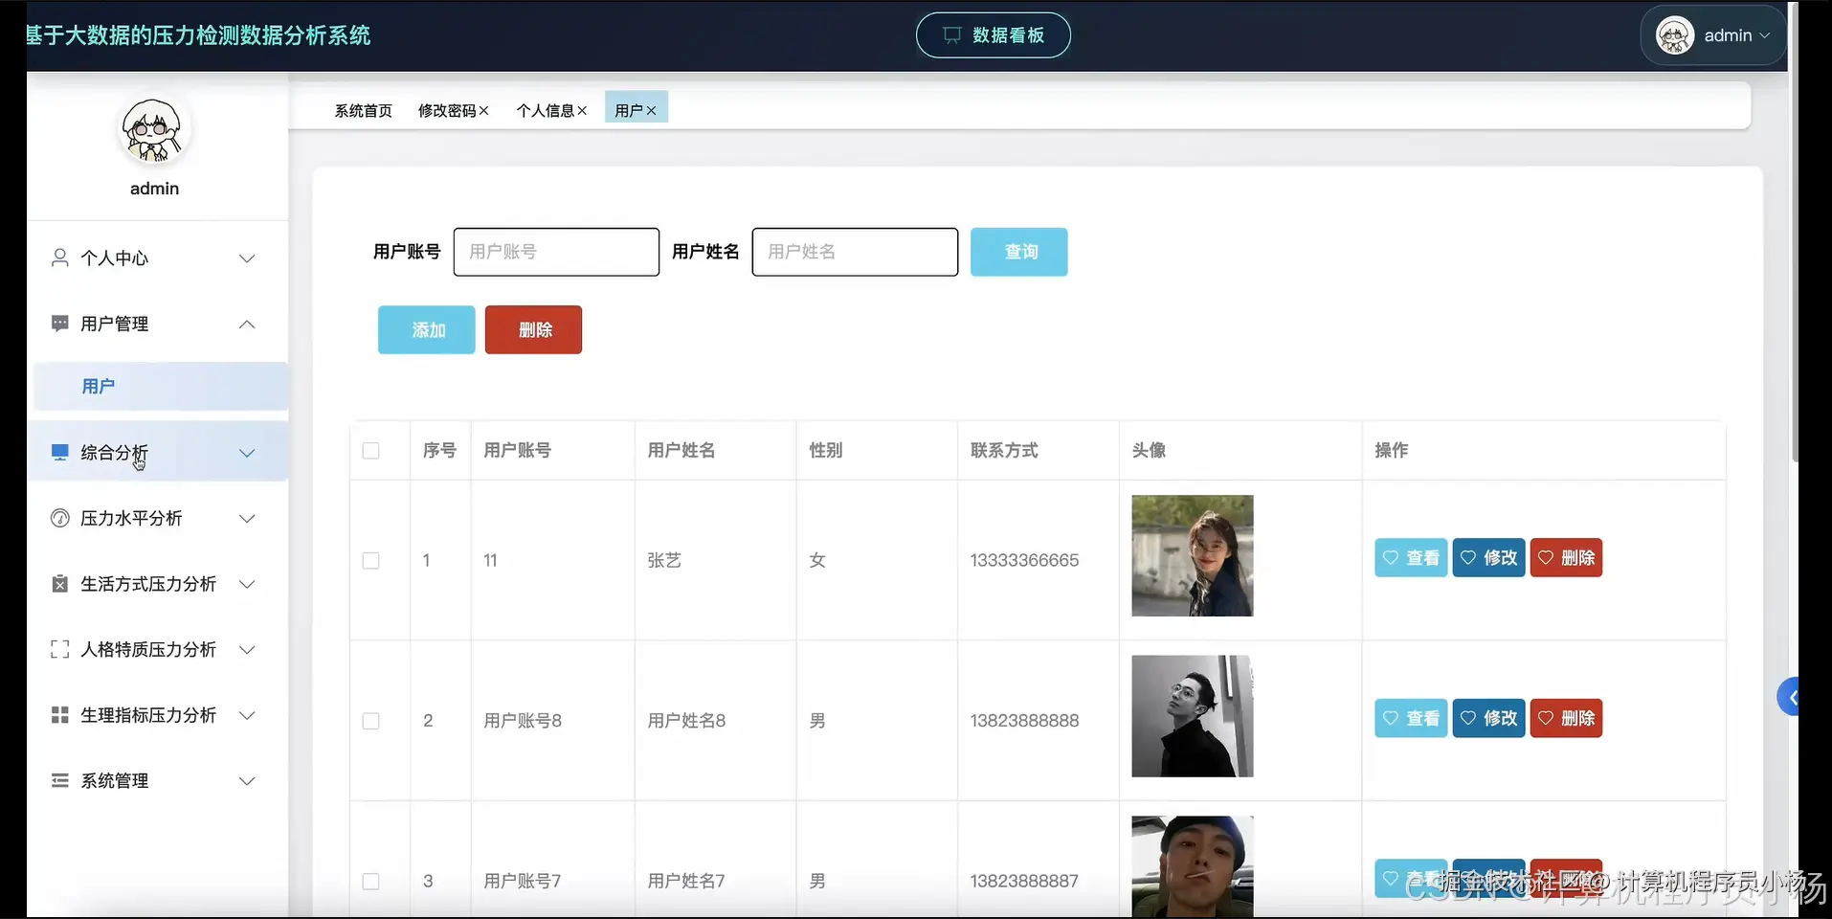Screen dimensions: 1832x919
Task: Expand the 人格特质压力分析 chevron
Action: [247, 649]
